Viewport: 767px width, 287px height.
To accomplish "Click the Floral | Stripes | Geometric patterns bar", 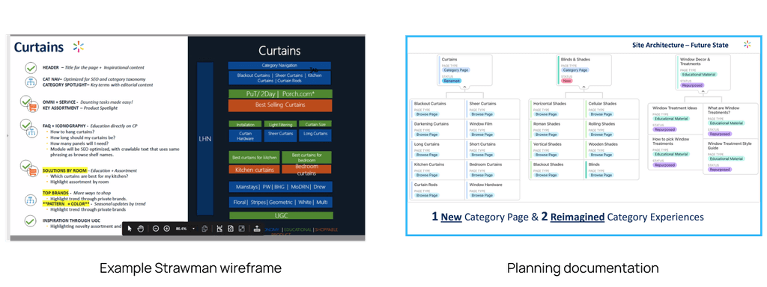I will [x=281, y=202].
